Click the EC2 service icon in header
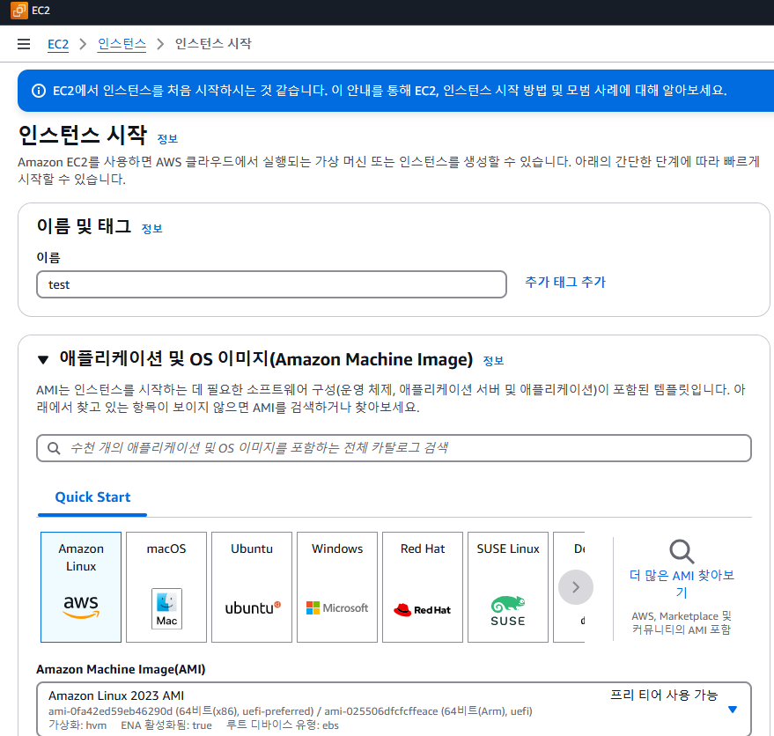The height and width of the screenshot is (736, 774). coord(19,10)
